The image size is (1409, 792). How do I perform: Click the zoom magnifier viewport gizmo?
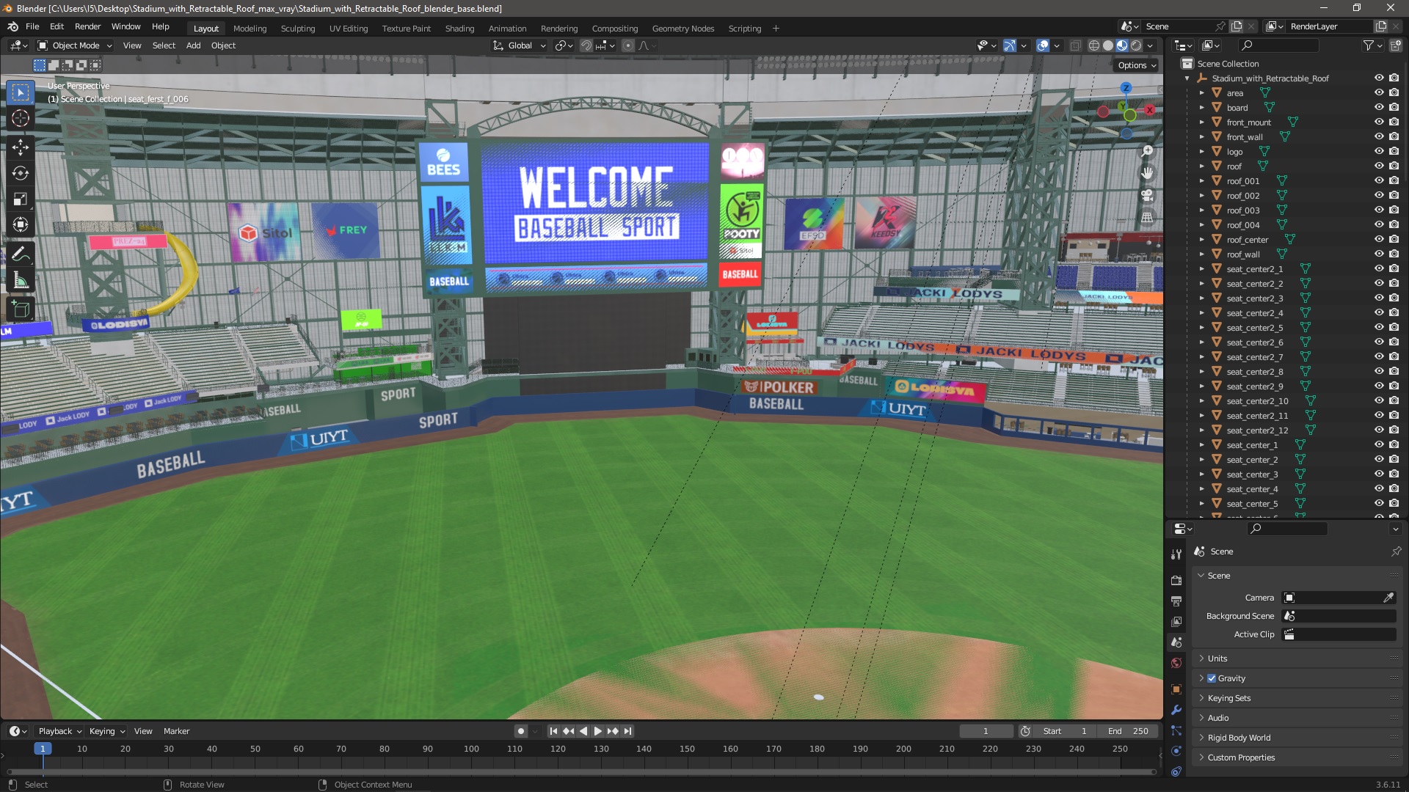point(1147,151)
